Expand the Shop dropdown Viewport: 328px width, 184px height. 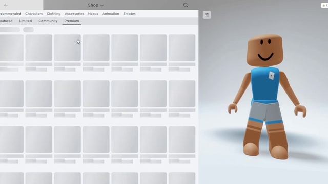pyautogui.click(x=96, y=5)
